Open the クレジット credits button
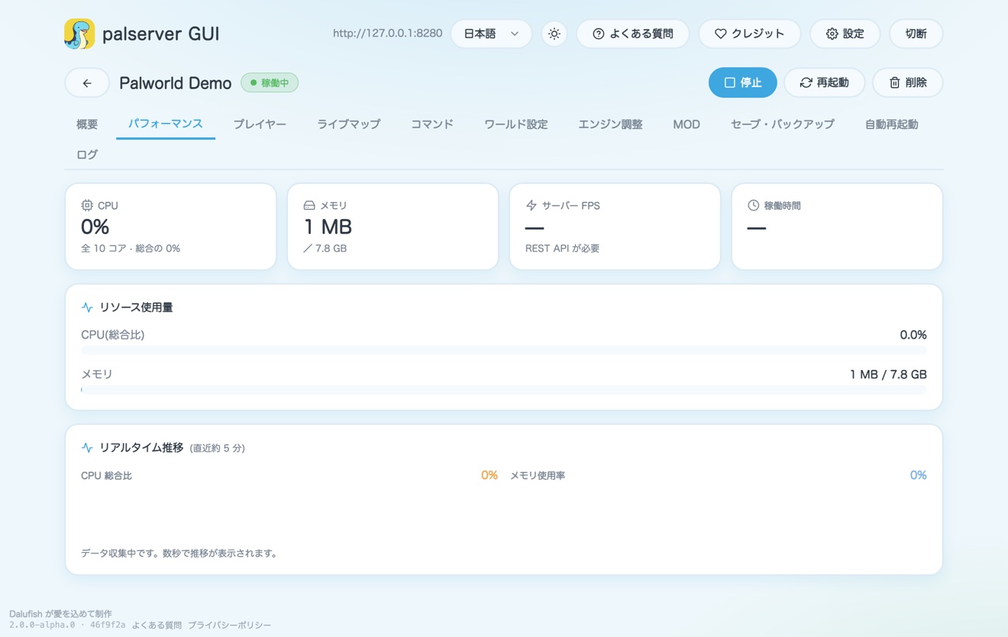This screenshot has height=637, width=1008. click(749, 34)
